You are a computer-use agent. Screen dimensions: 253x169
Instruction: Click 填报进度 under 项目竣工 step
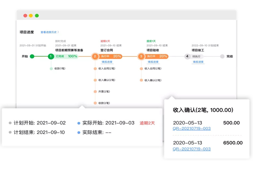pos(199,62)
